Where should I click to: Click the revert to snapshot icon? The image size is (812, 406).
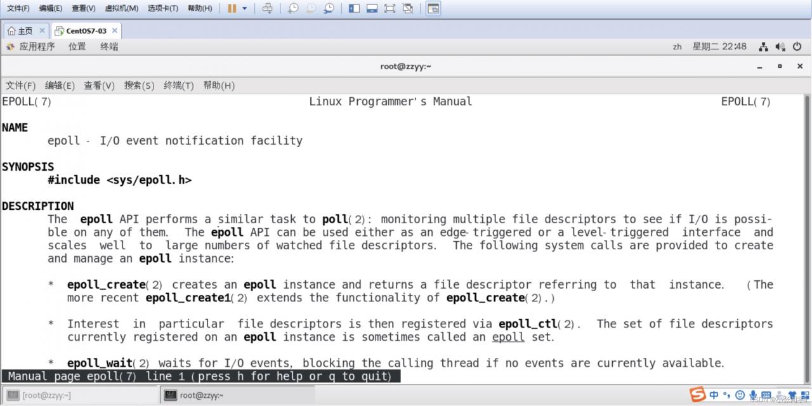click(311, 8)
